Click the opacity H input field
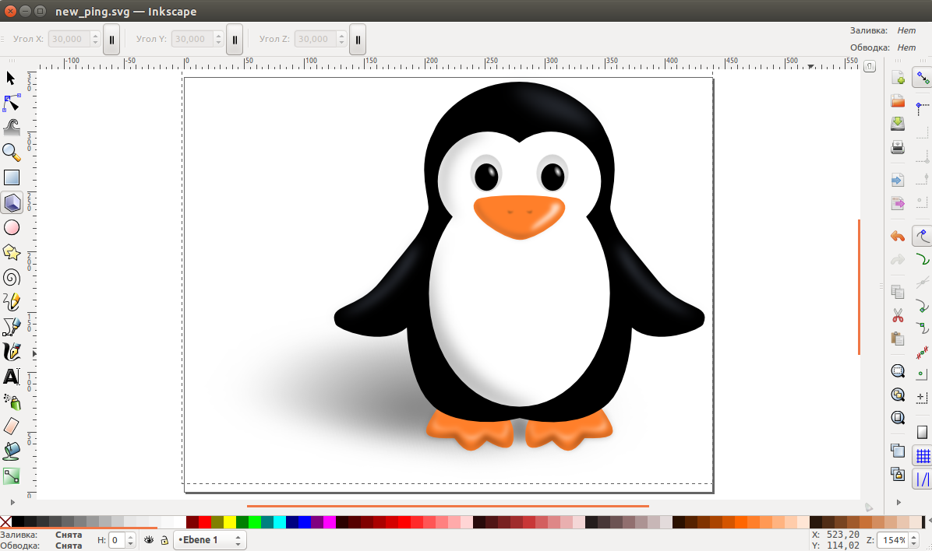This screenshot has width=932, height=551. point(115,540)
